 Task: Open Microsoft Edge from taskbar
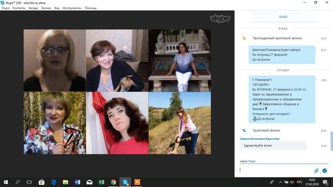(x=54, y=182)
